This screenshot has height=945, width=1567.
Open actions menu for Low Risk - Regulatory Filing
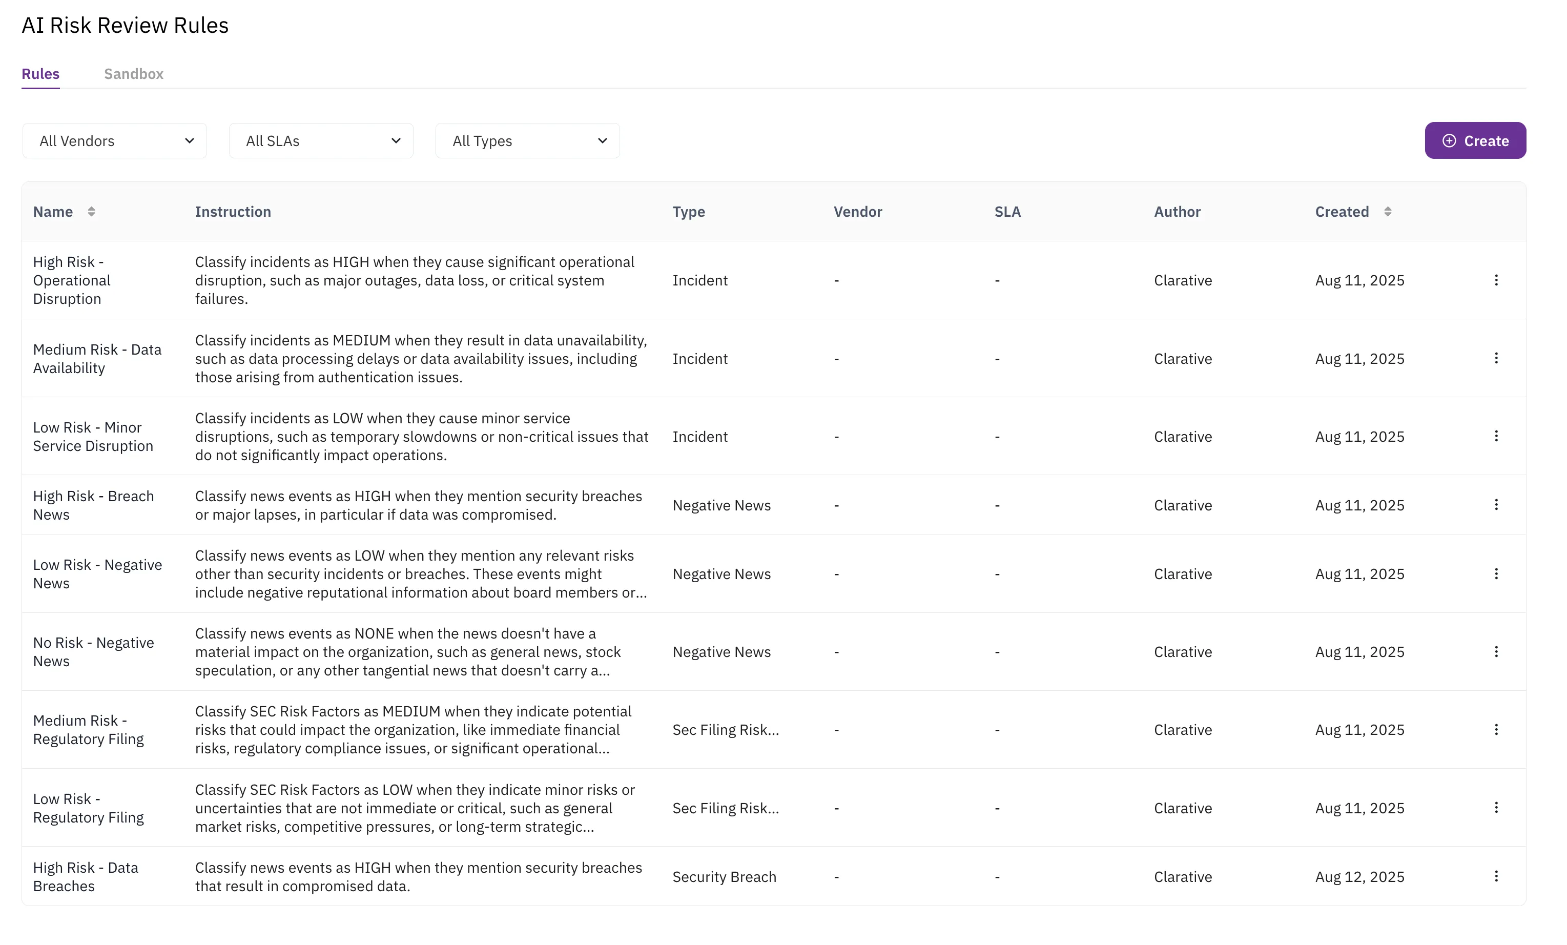point(1496,807)
